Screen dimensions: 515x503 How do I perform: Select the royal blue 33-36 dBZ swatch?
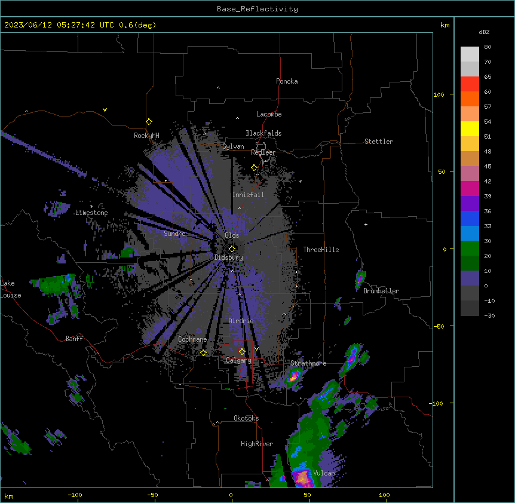(x=470, y=218)
